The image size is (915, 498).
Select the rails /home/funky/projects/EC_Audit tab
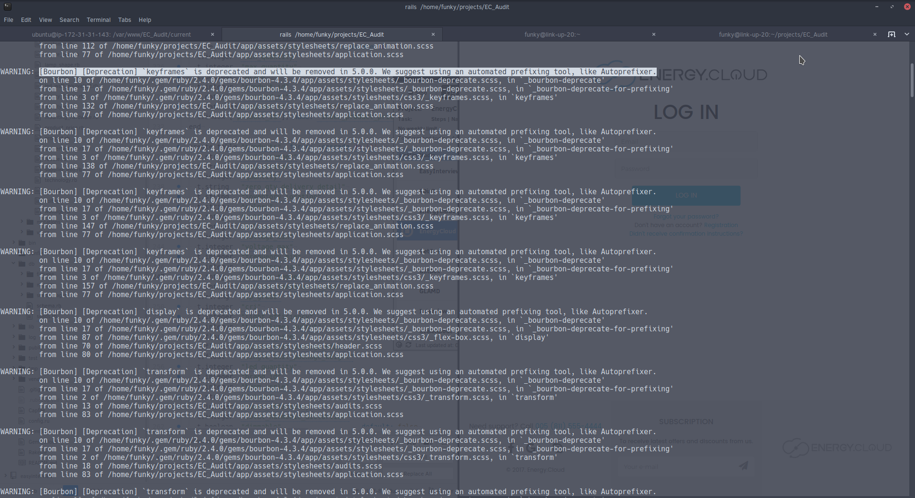tap(332, 34)
